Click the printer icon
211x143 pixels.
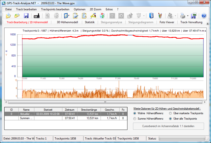click(182, 16)
